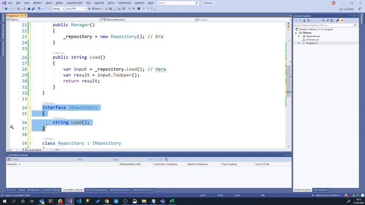Click the Windows Start button
The width and height of the screenshot is (365, 205).
pos(5,201)
